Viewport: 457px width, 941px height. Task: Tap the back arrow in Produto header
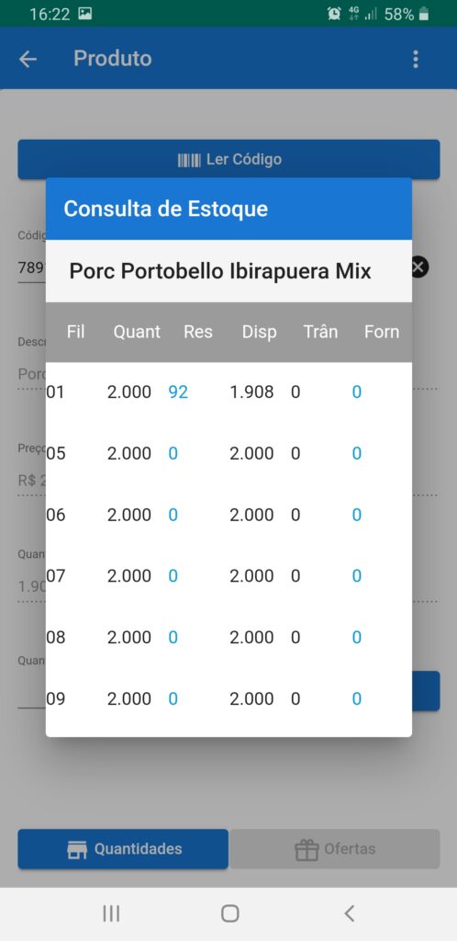[28, 59]
